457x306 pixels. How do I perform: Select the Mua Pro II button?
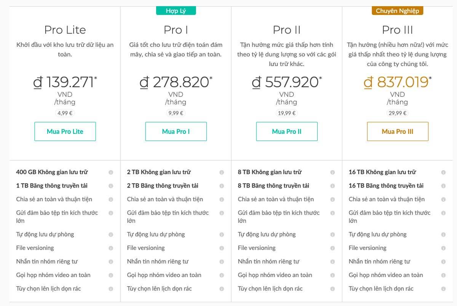[287, 131]
